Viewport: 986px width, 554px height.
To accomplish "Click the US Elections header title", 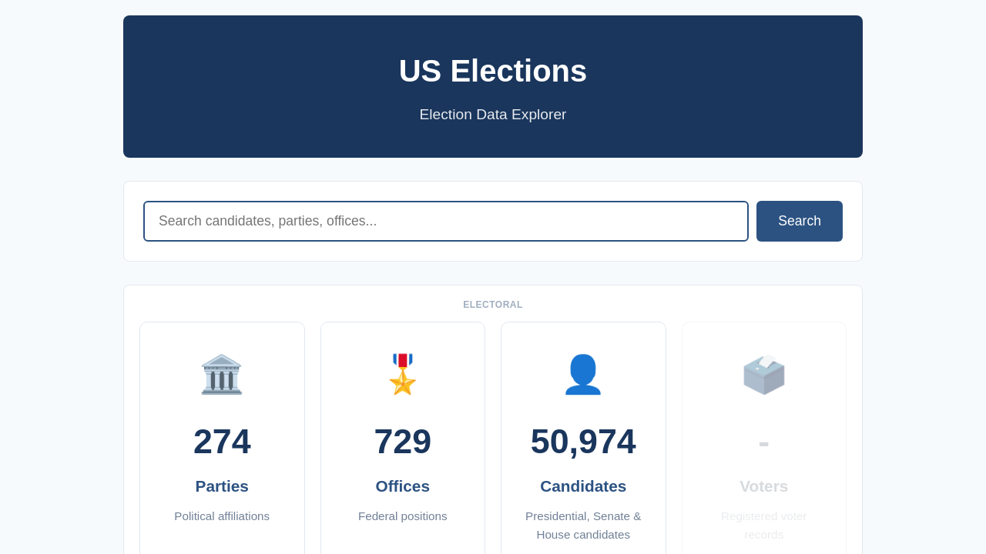I will (x=493, y=71).
